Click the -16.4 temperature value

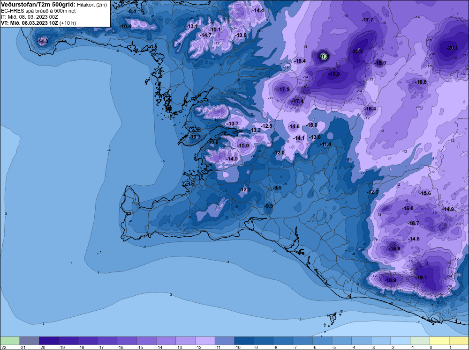pyautogui.click(x=371, y=109)
